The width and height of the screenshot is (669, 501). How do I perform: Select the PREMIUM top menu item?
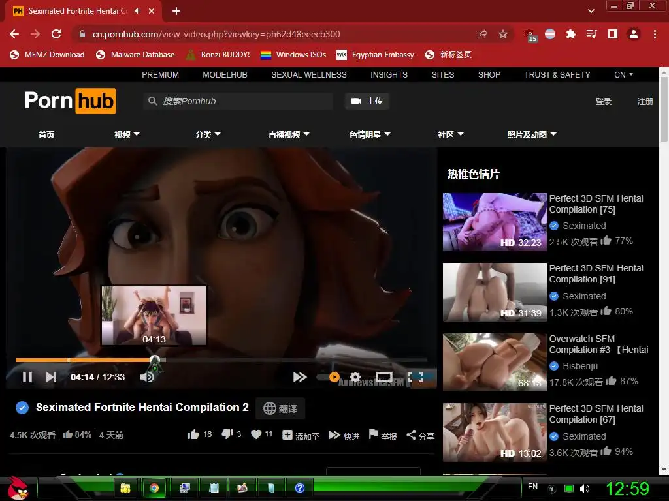click(161, 74)
